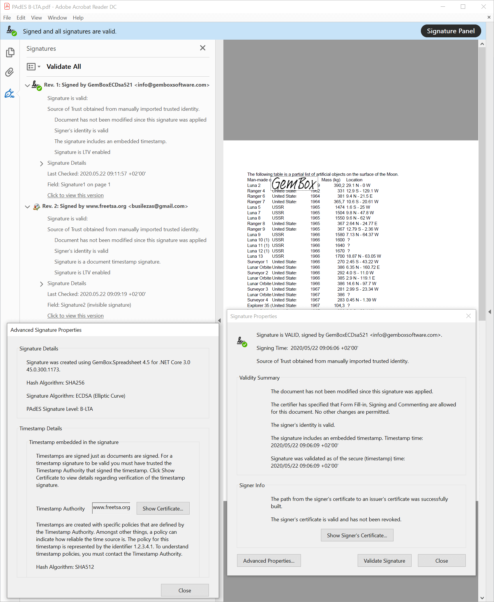Click the signature status icon in blue bar
This screenshot has width=494, height=602.
click(x=12, y=31)
